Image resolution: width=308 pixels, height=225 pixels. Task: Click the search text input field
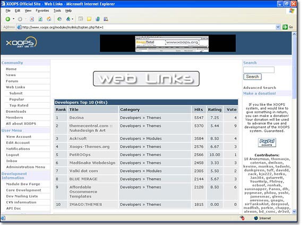[x=259, y=70]
